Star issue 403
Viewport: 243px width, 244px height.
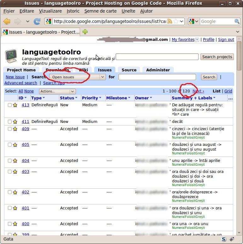[15, 172]
